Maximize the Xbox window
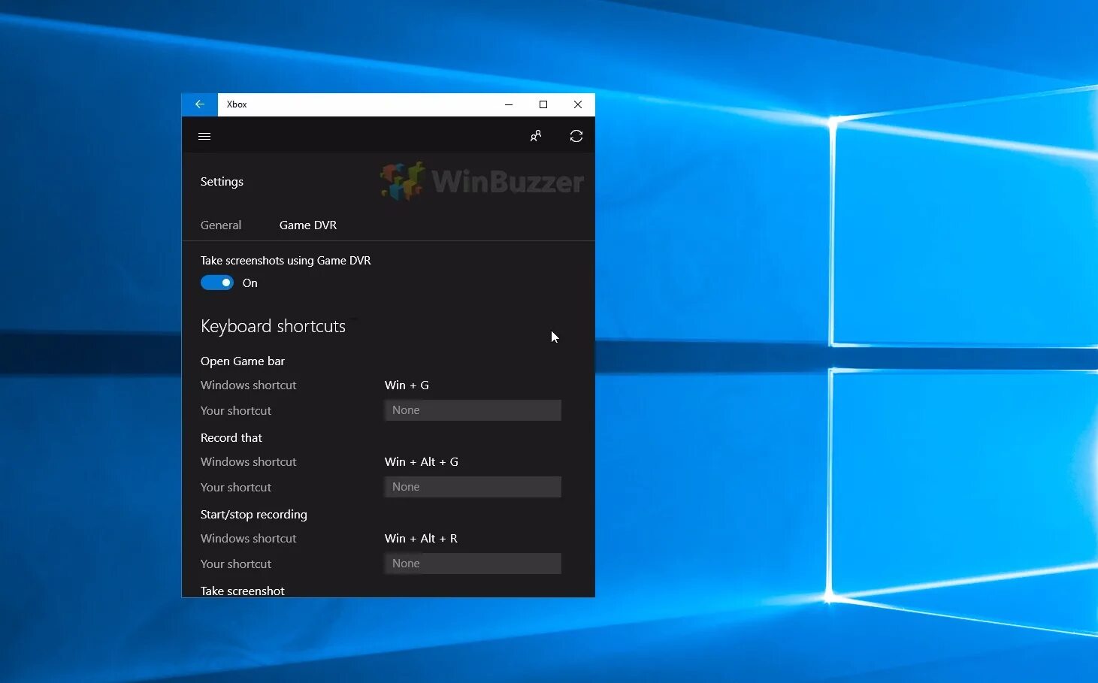 coord(543,104)
